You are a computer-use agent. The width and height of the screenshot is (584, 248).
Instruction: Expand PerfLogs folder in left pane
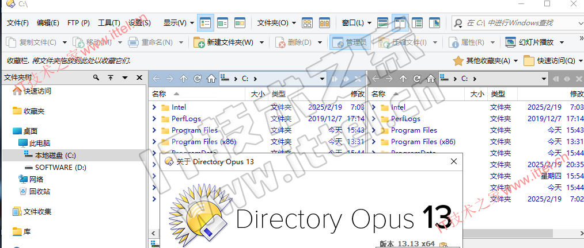pyautogui.click(x=154, y=119)
